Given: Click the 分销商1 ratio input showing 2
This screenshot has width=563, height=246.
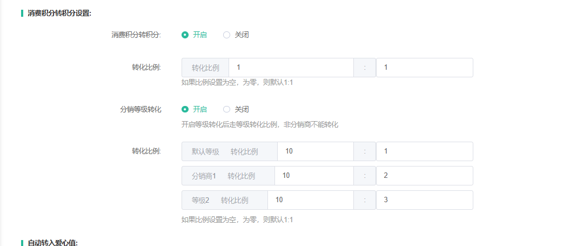Looking at the screenshot, I should [424, 176].
